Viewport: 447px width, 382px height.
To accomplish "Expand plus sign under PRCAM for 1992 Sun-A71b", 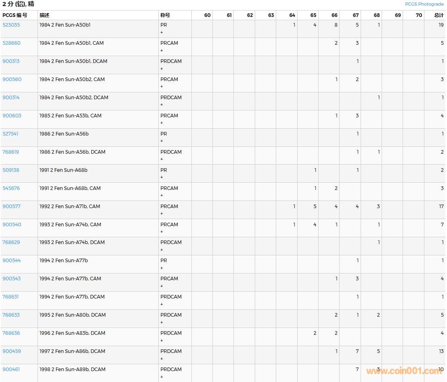I will coord(162,214).
